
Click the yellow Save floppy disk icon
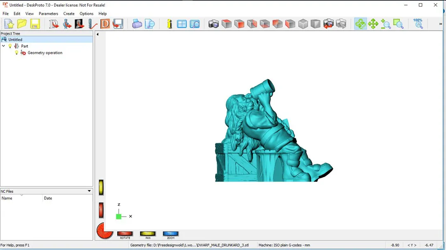pos(35,24)
